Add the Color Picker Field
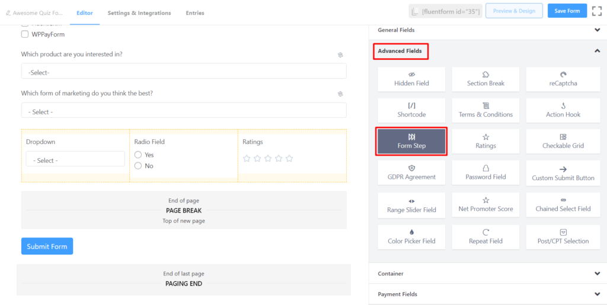Screen dimensions: 607x305 click(411, 236)
